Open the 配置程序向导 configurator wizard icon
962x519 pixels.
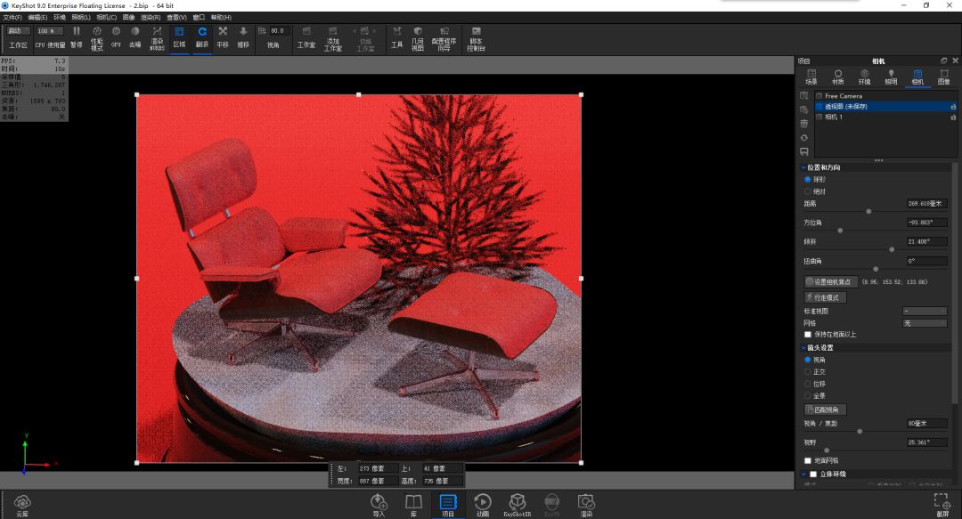444,38
